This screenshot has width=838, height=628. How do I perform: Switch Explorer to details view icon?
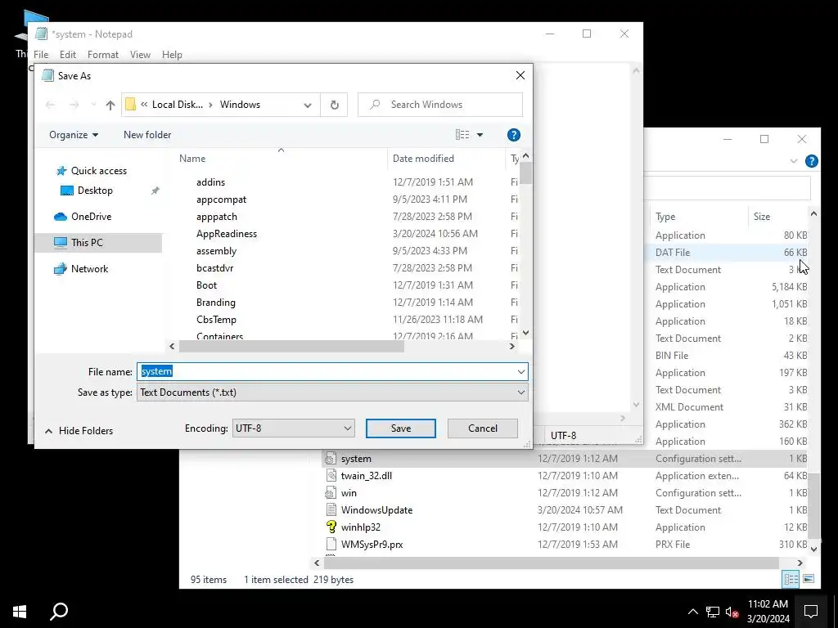(x=791, y=579)
